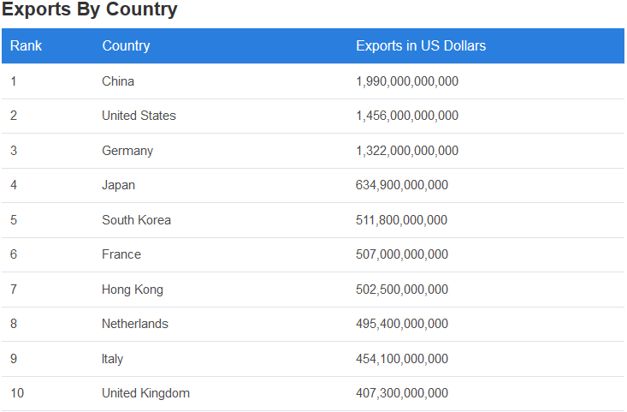
Task: Click China's export value 1,990,000,000,000
Action: (407, 81)
